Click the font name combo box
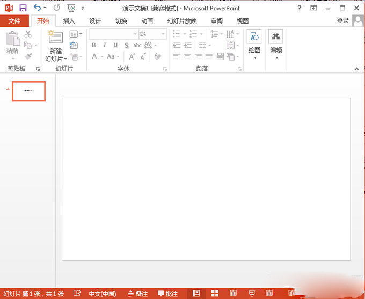The image size is (365, 299). (x=113, y=34)
